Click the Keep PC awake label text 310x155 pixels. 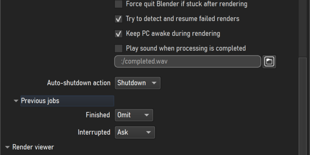173,34
